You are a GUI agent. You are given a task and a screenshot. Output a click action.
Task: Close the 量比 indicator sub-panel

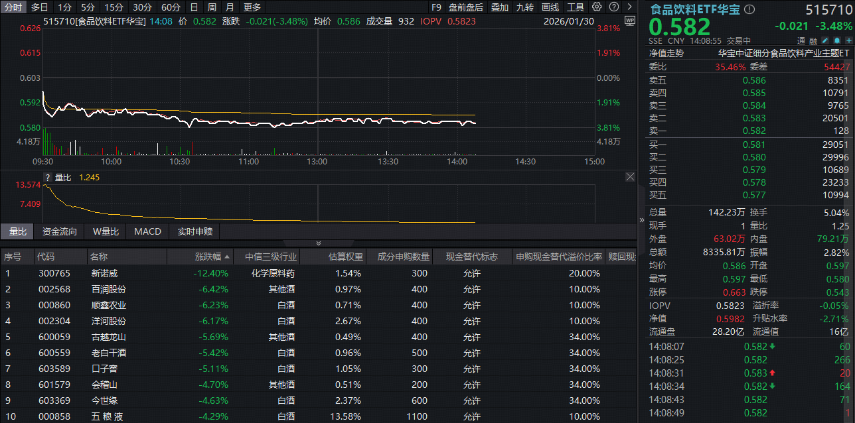click(x=630, y=177)
